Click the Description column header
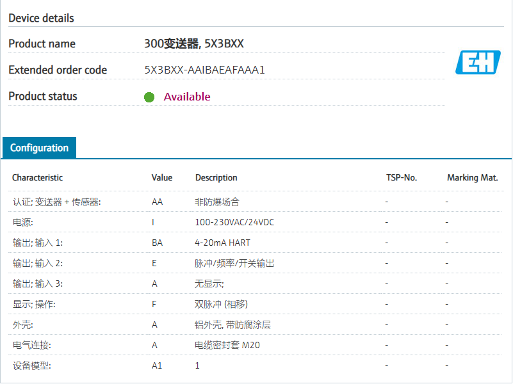Screen dimensions: 513x384 216,177
